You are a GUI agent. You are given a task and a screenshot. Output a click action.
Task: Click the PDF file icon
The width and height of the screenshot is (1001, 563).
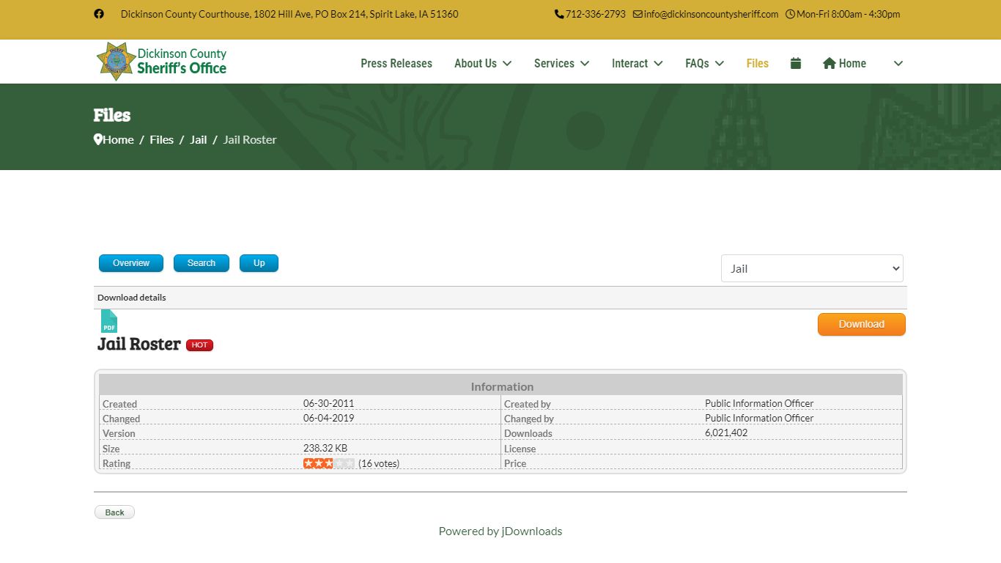[x=108, y=322]
